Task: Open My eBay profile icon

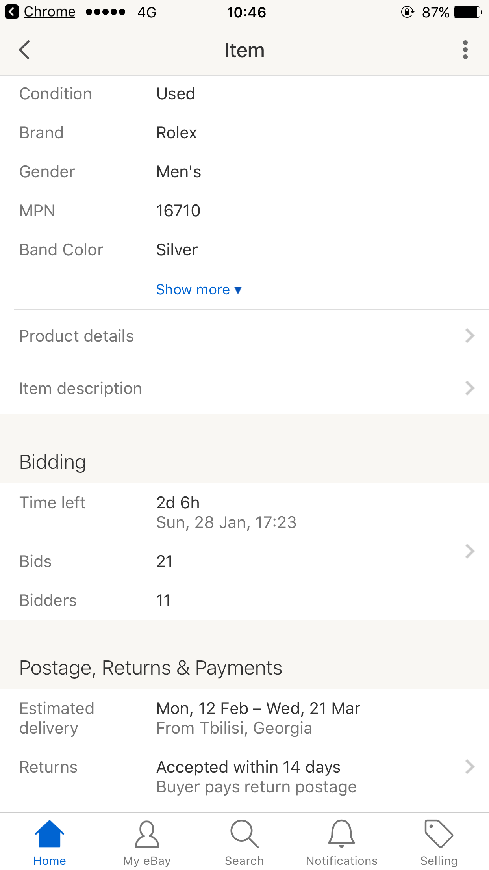Action: click(x=147, y=834)
